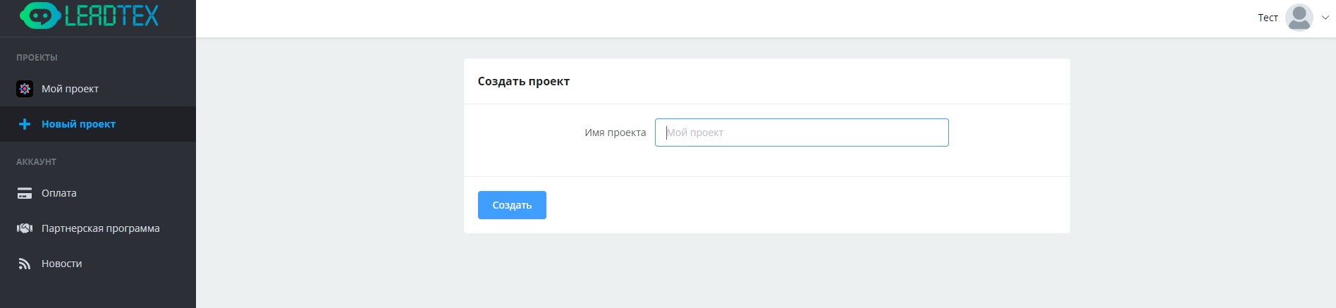
Task: Open Партнерская программа from the sidebar
Action: click(100, 228)
